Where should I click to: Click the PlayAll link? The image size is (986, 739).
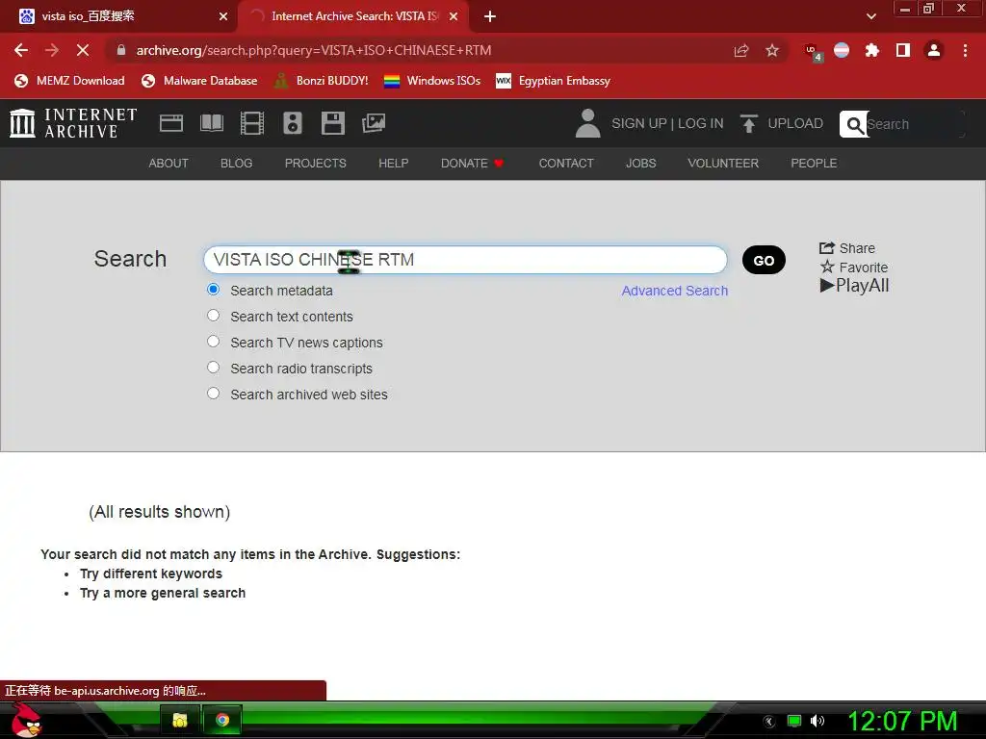(x=855, y=286)
